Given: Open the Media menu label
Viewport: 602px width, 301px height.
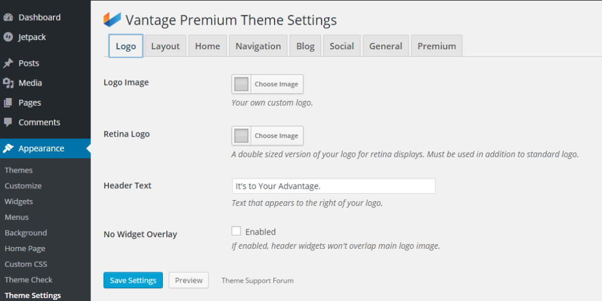Looking at the screenshot, I should pyautogui.click(x=31, y=83).
